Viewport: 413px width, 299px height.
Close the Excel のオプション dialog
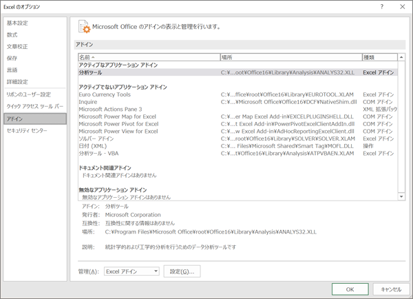tap(403, 7)
